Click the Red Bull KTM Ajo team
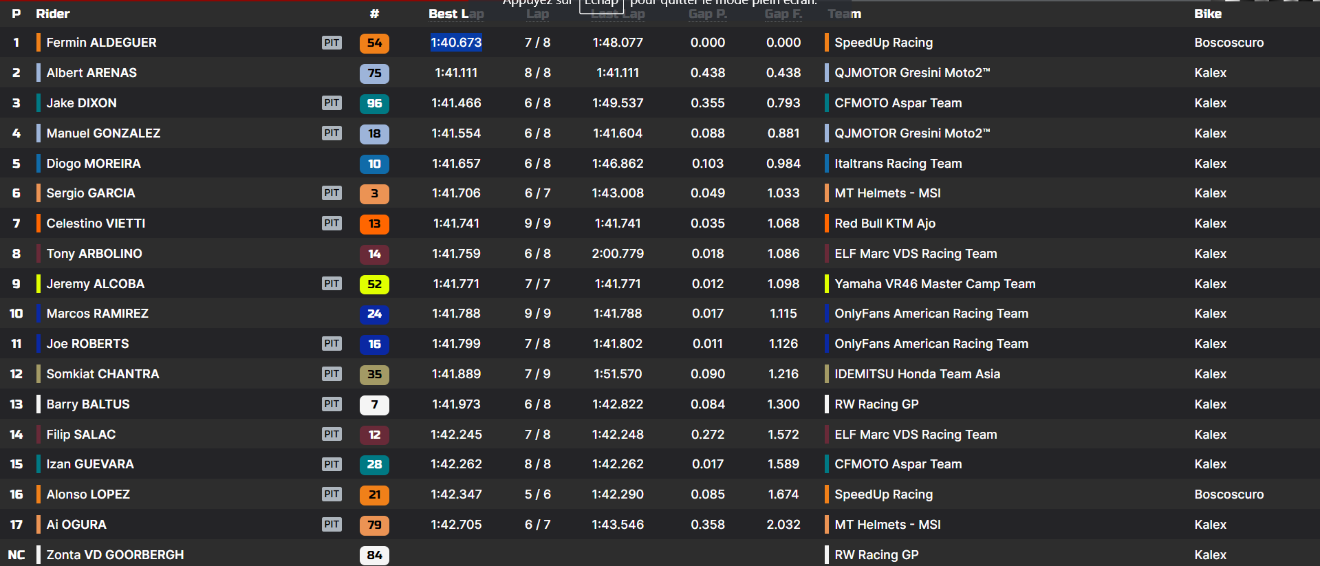Viewport: 1320px width, 566px height. point(885,224)
